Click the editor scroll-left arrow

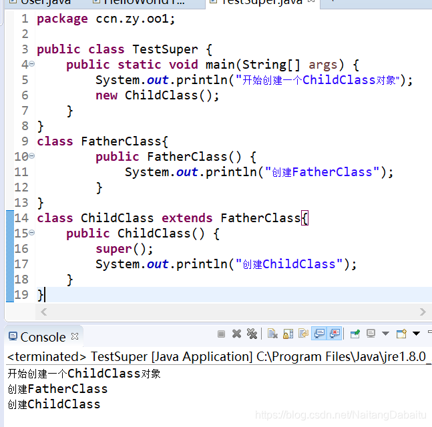point(44,312)
